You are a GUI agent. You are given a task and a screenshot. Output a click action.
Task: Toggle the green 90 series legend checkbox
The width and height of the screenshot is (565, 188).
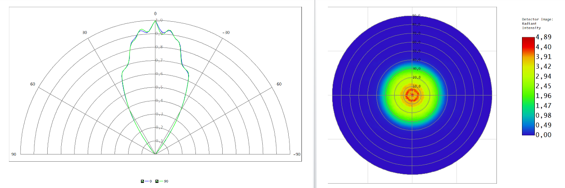point(158,181)
